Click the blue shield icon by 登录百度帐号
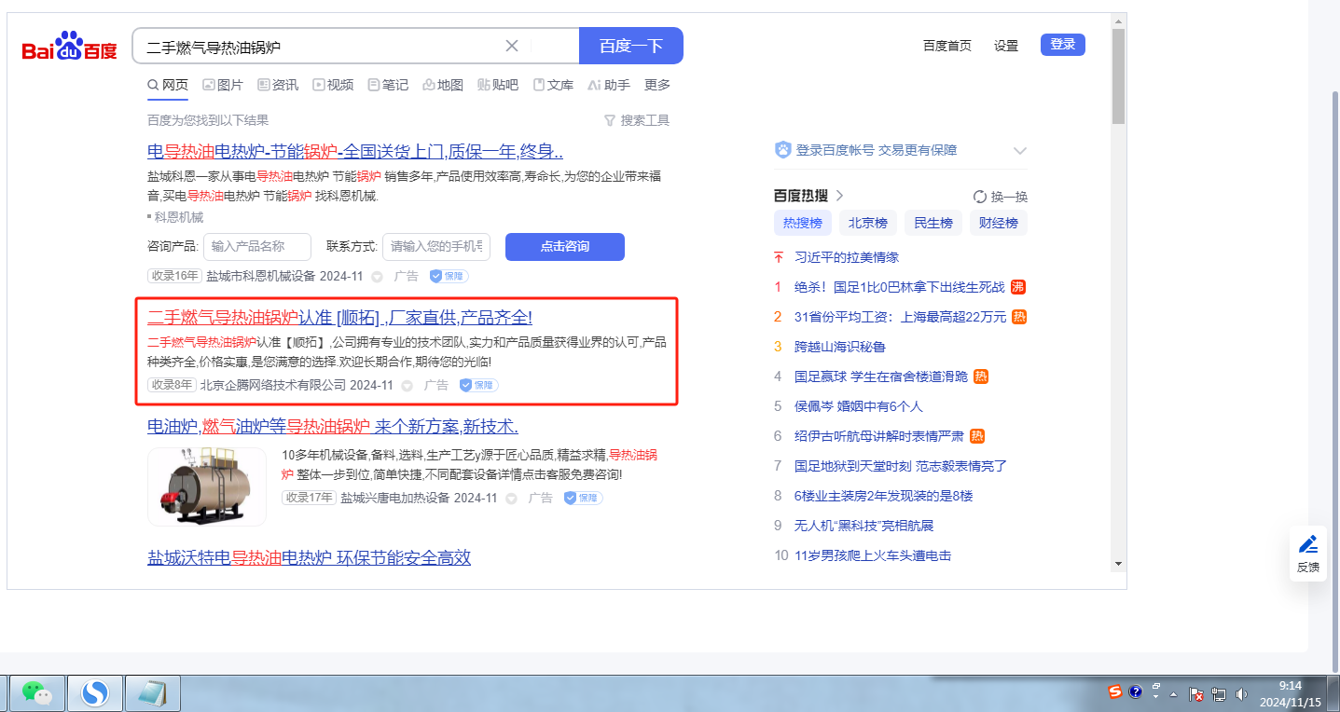 783,150
